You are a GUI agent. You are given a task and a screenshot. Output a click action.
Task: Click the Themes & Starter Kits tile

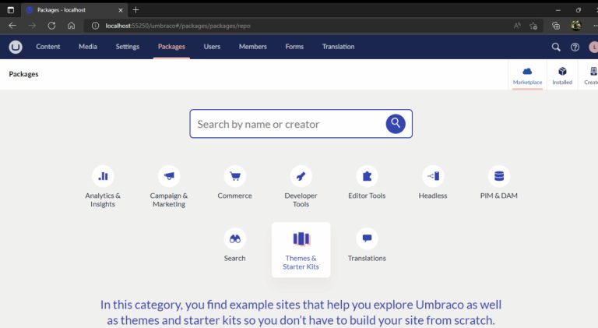(x=301, y=249)
